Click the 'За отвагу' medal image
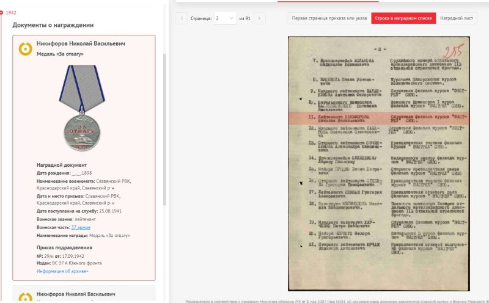Viewport: 489px width, 303px height. [82, 108]
